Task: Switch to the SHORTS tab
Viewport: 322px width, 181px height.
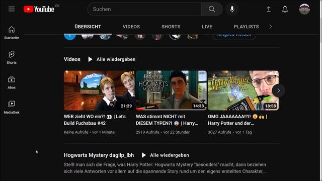Action: [x=171, y=27]
